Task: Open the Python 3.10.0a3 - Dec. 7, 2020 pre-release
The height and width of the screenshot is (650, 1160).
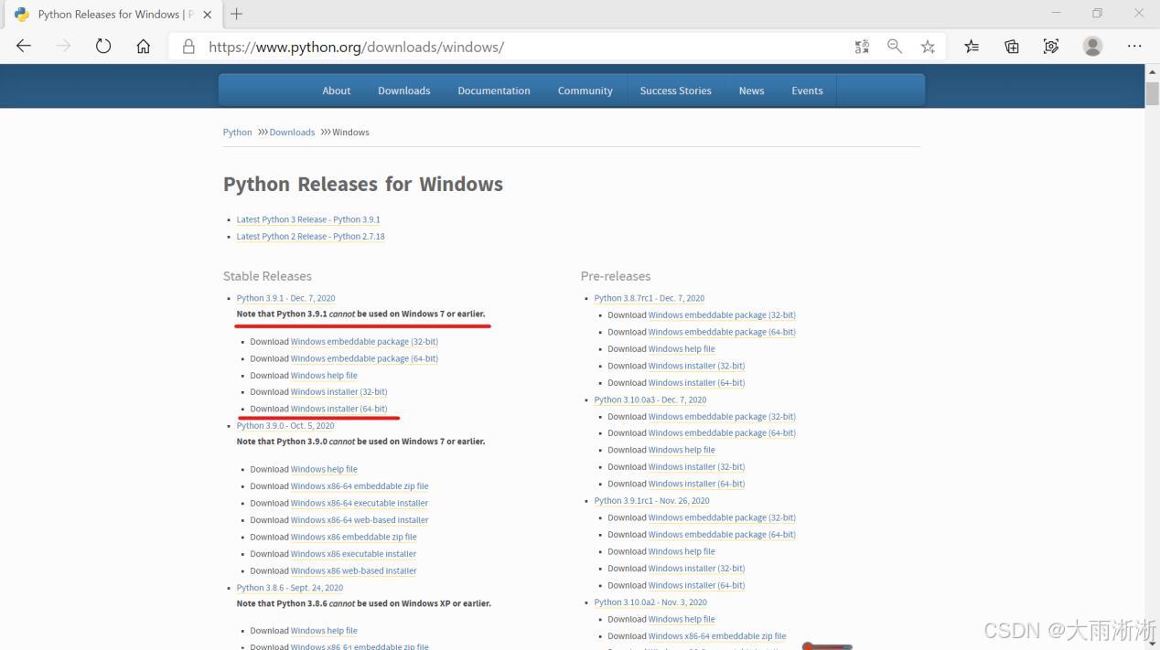Action: pyautogui.click(x=650, y=400)
